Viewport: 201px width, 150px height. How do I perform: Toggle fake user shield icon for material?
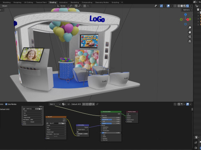[x=87, y=104]
